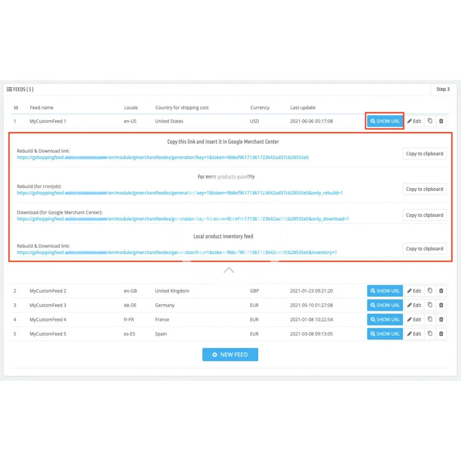Click the NEW FEED button
The image size is (461, 461).
pos(230,355)
